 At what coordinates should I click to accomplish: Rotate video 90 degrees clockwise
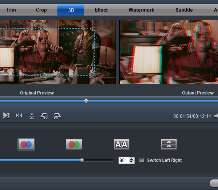[x=57, y=116]
